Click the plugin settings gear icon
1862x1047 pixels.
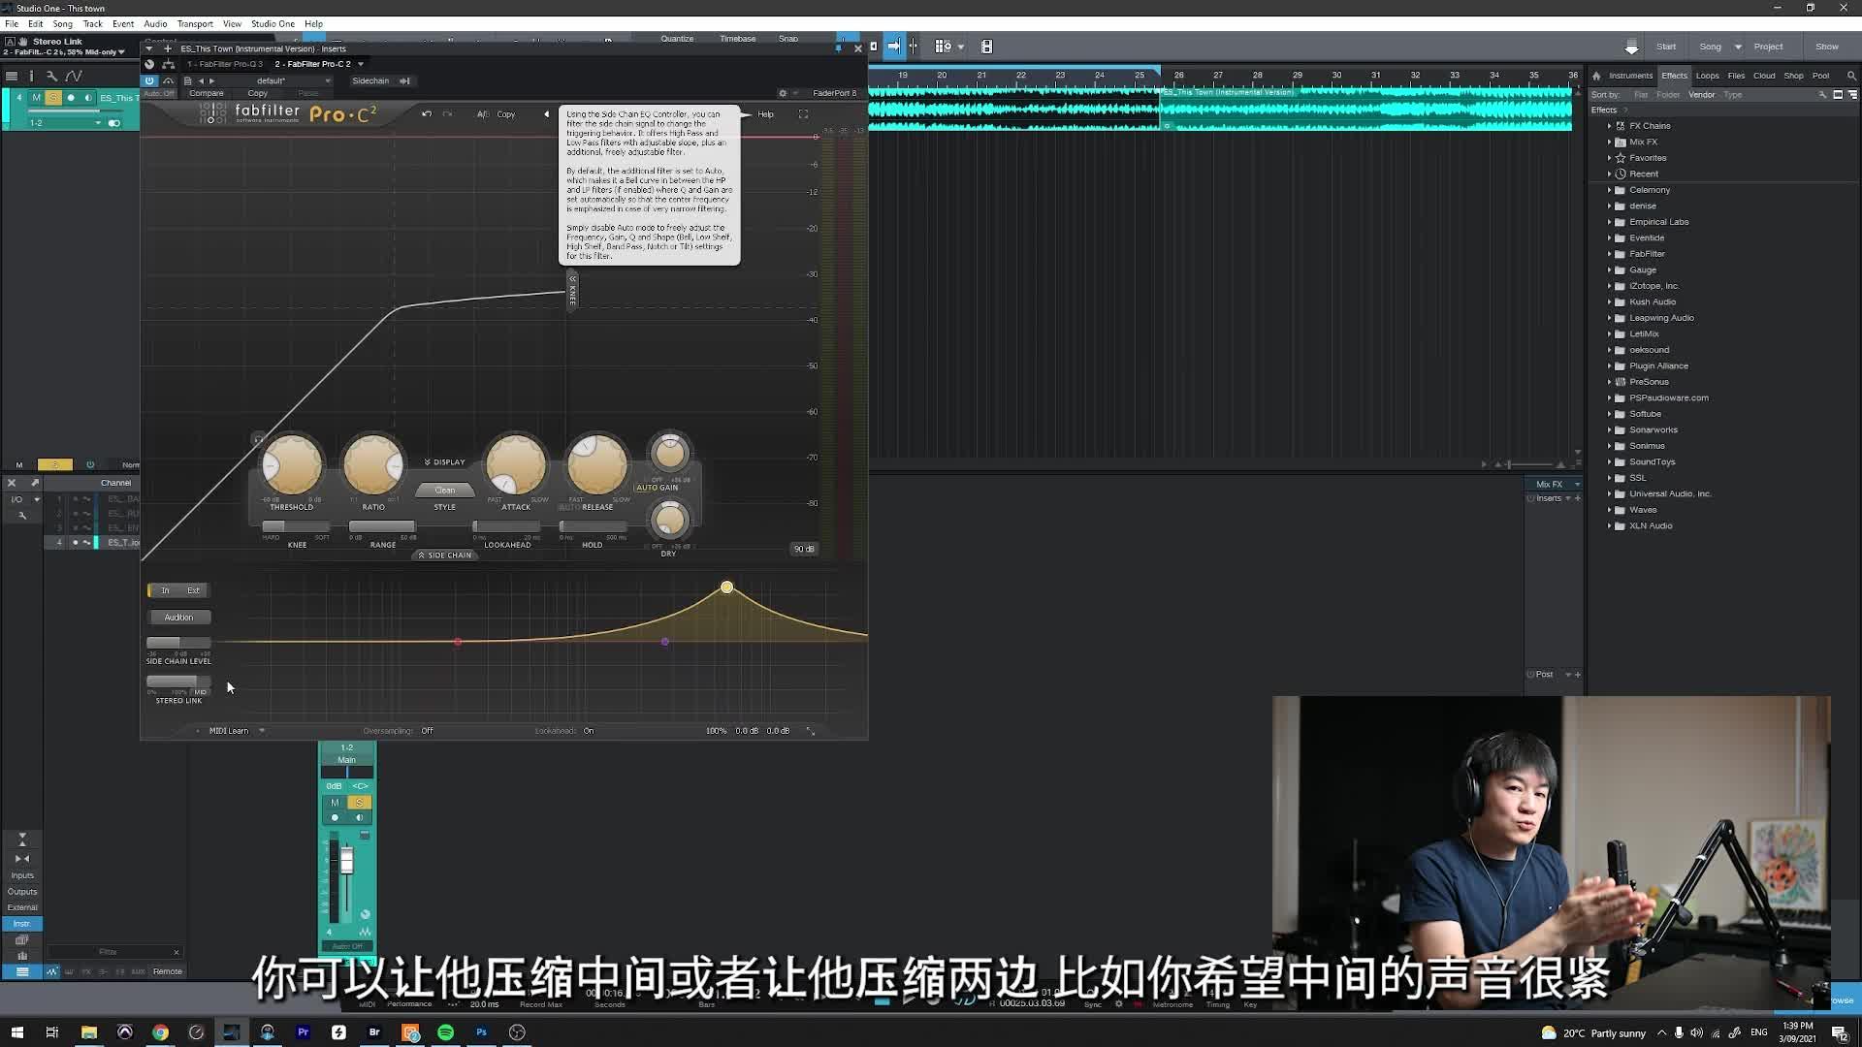click(x=783, y=93)
